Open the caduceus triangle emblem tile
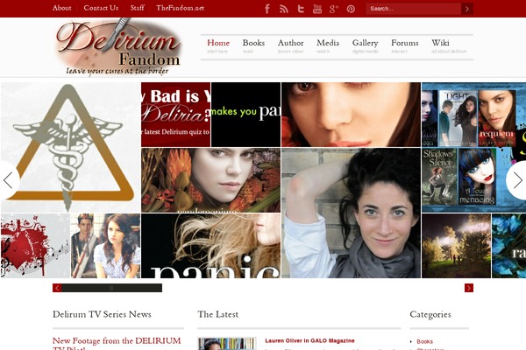The image size is (526, 350). 70,147
